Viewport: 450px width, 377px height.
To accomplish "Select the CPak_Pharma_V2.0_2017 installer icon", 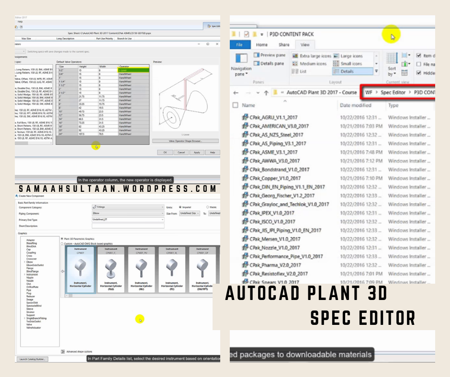I will coord(245,265).
